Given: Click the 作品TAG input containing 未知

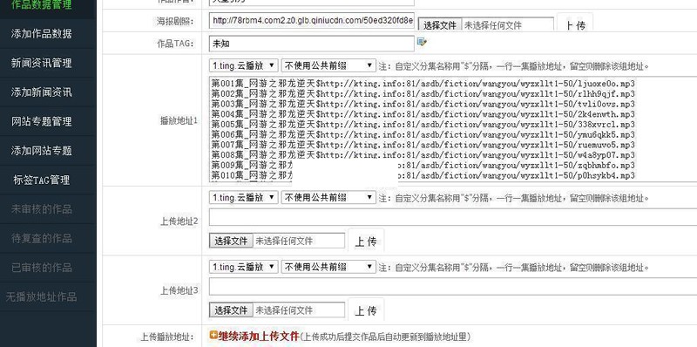Looking at the screenshot, I should (x=312, y=44).
